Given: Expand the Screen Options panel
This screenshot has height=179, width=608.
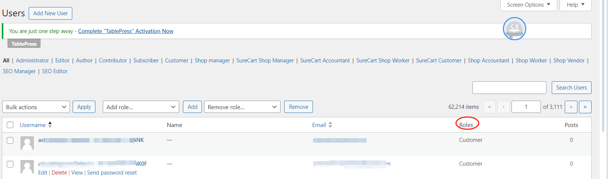Looking at the screenshot, I should 528,5.
